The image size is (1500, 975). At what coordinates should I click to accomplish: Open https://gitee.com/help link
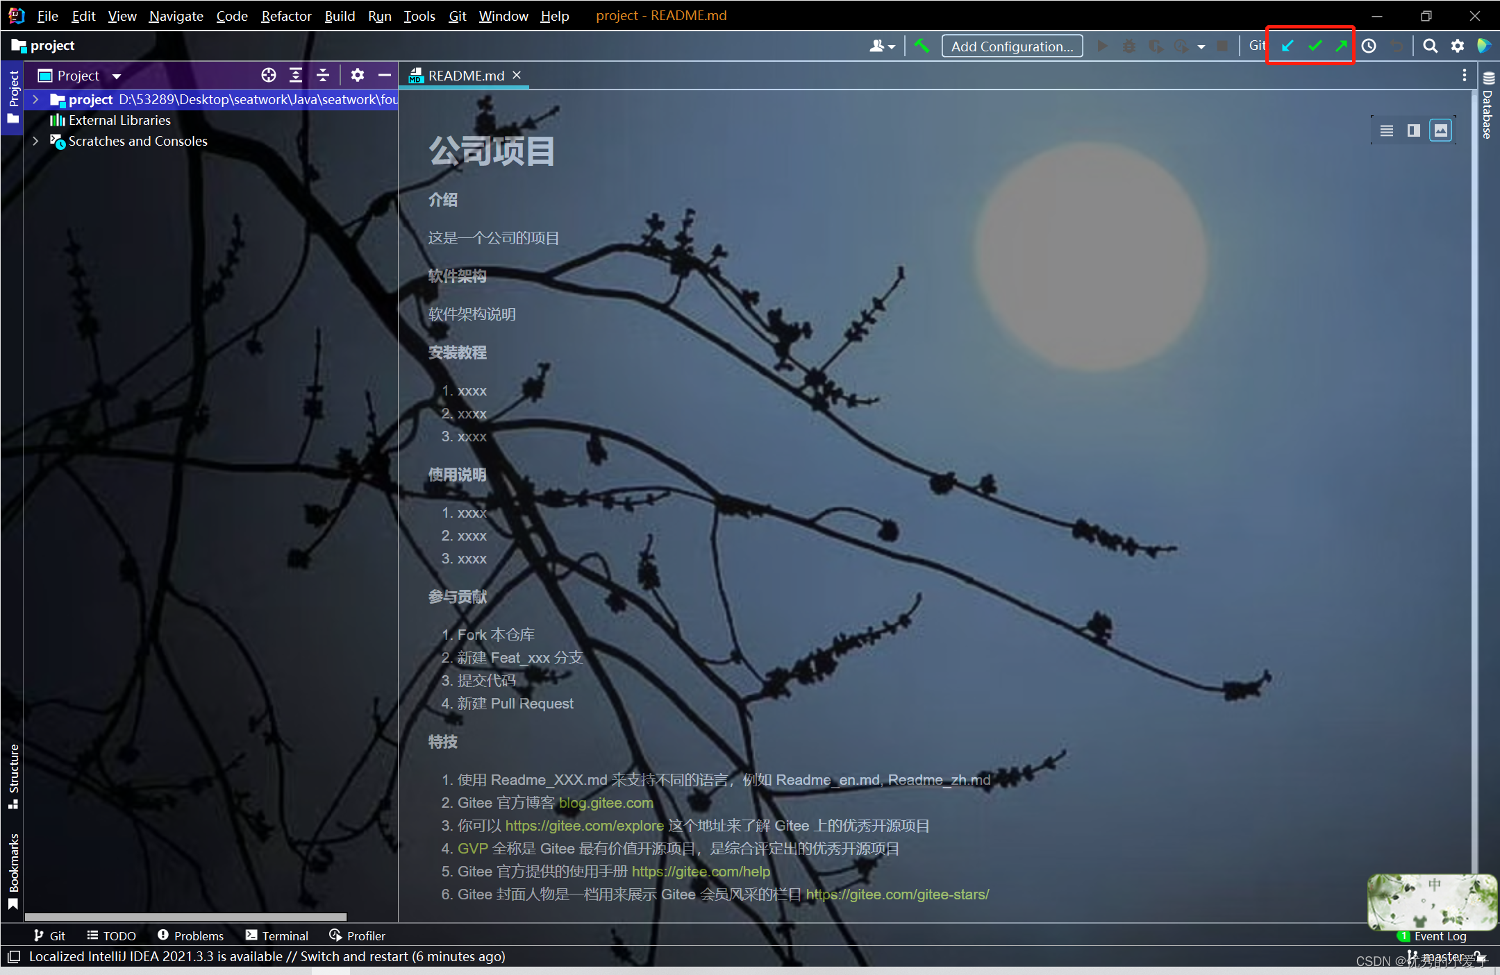701,872
